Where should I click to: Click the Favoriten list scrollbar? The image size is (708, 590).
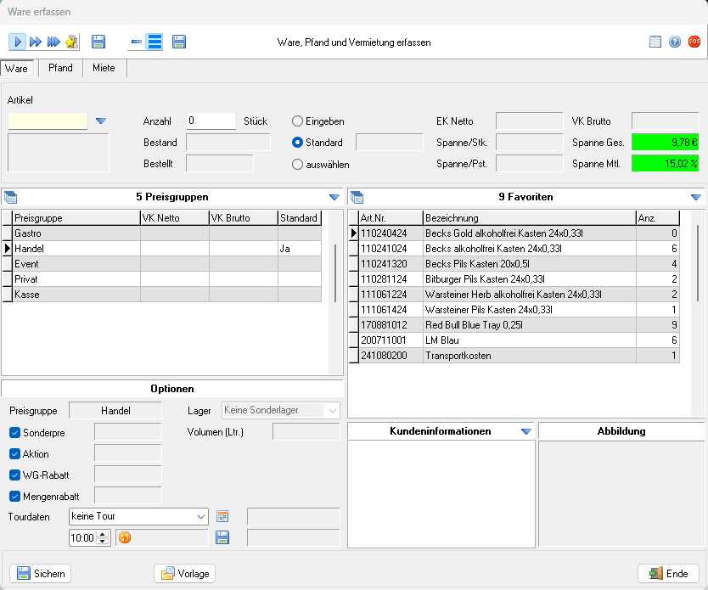click(698, 263)
